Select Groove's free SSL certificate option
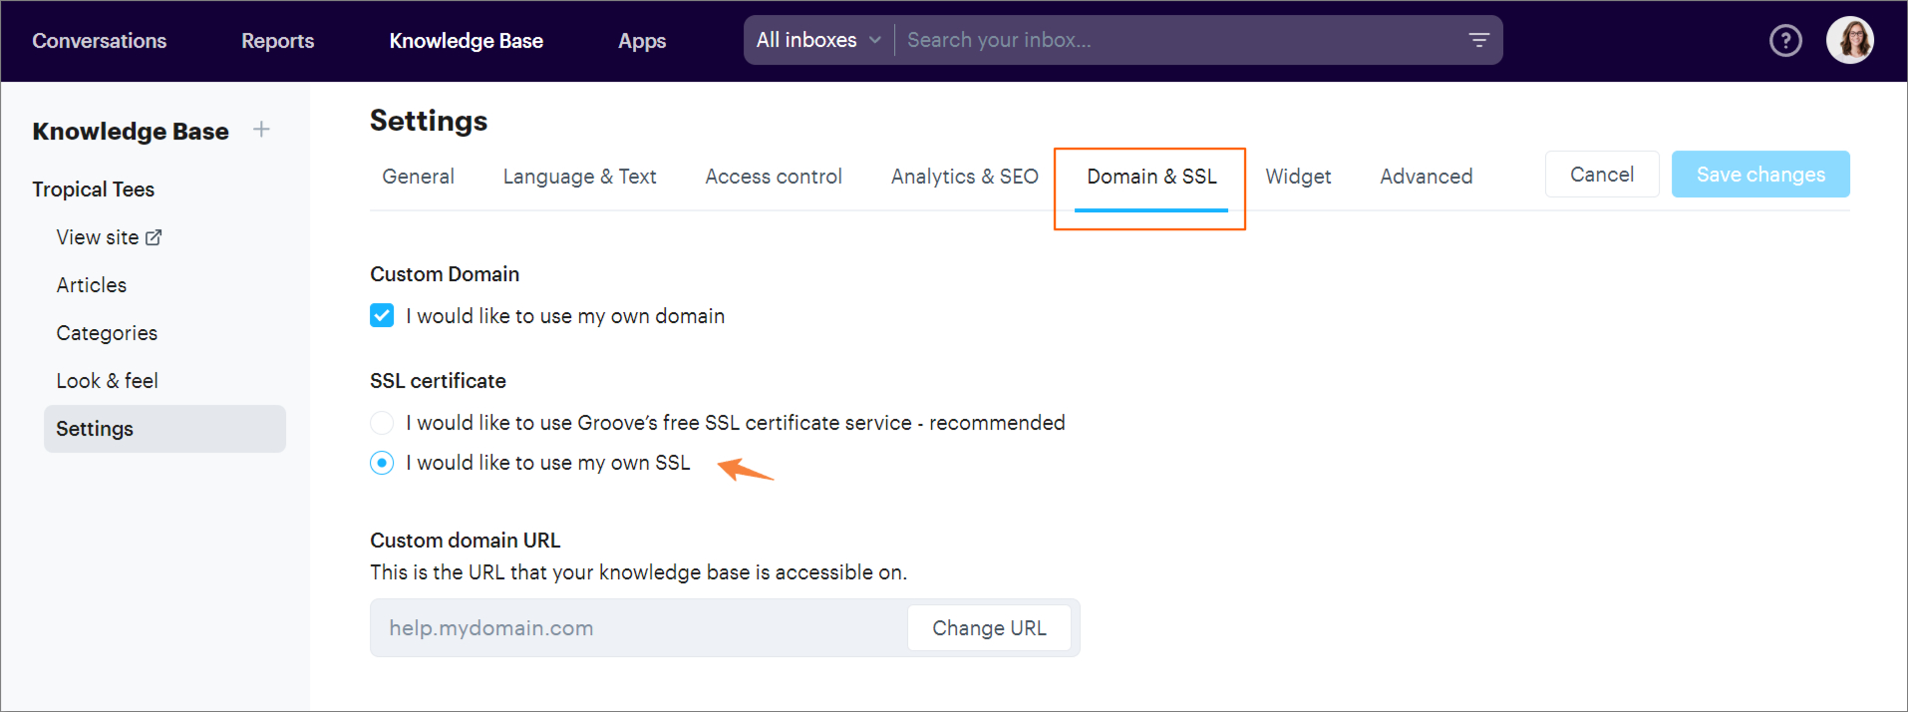 (382, 423)
